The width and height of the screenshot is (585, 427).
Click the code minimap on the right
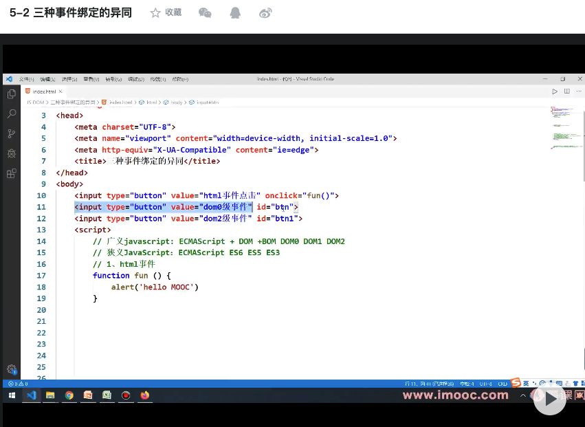pos(565,129)
